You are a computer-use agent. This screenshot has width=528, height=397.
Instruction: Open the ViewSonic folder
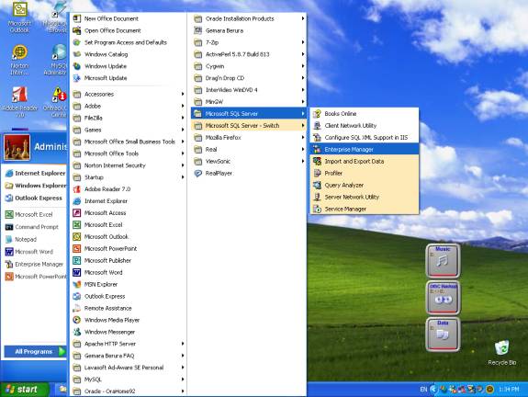point(249,161)
